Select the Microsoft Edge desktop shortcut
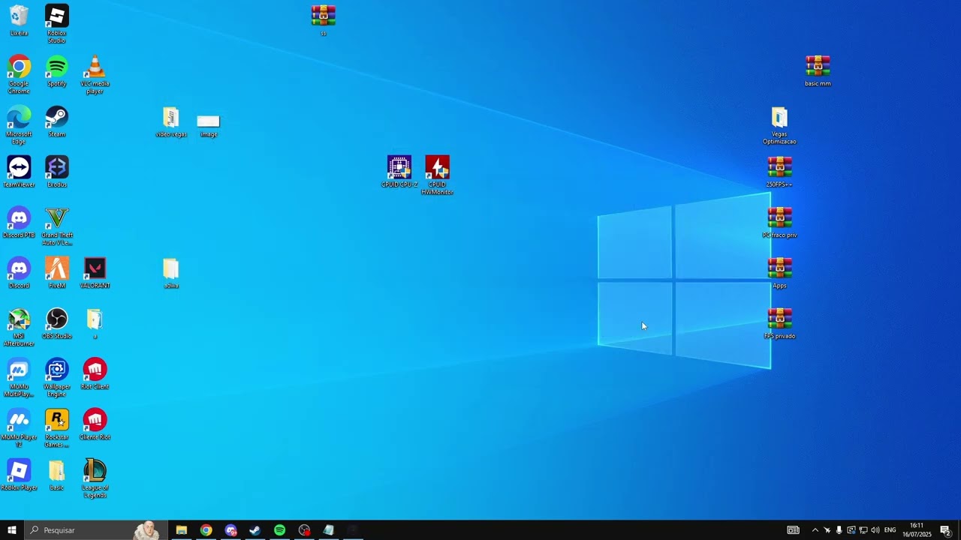The image size is (961, 540). (x=19, y=124)
